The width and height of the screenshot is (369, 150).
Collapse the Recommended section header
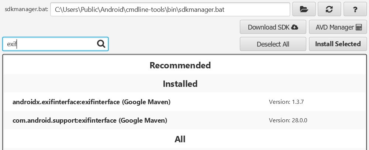point(180,65)
